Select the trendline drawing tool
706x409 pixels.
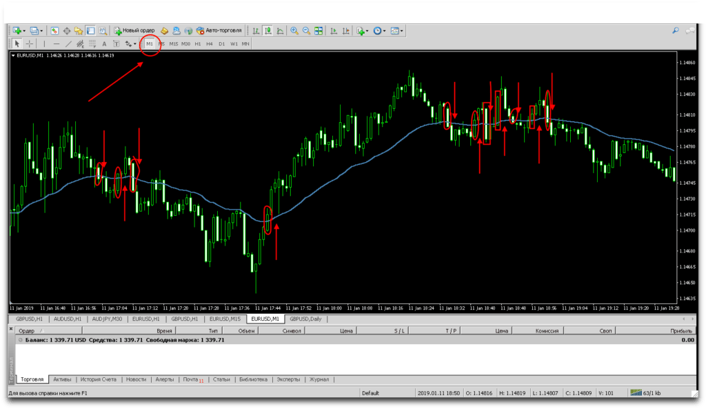69,43
